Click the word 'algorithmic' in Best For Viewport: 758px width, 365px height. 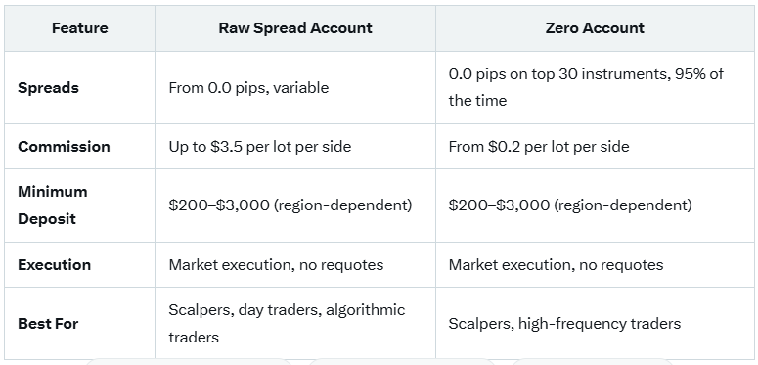[x=366, y=310]
